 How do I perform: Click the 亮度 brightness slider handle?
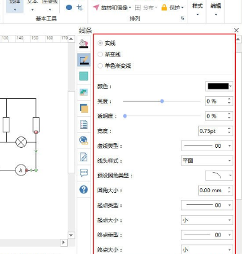162,101
